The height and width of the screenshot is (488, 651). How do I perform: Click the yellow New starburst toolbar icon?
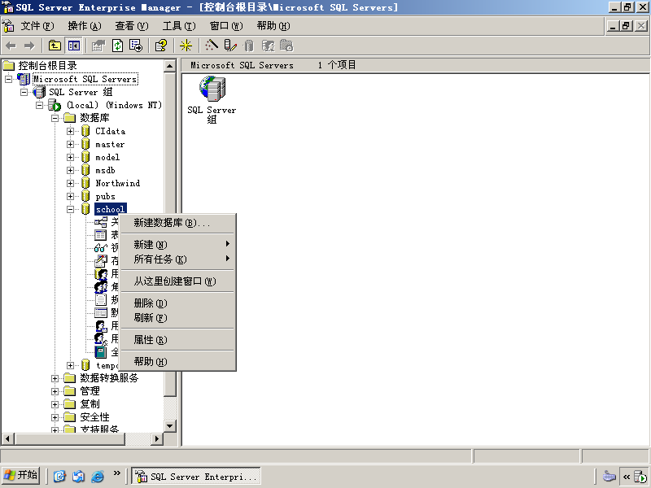coord(186,46)
